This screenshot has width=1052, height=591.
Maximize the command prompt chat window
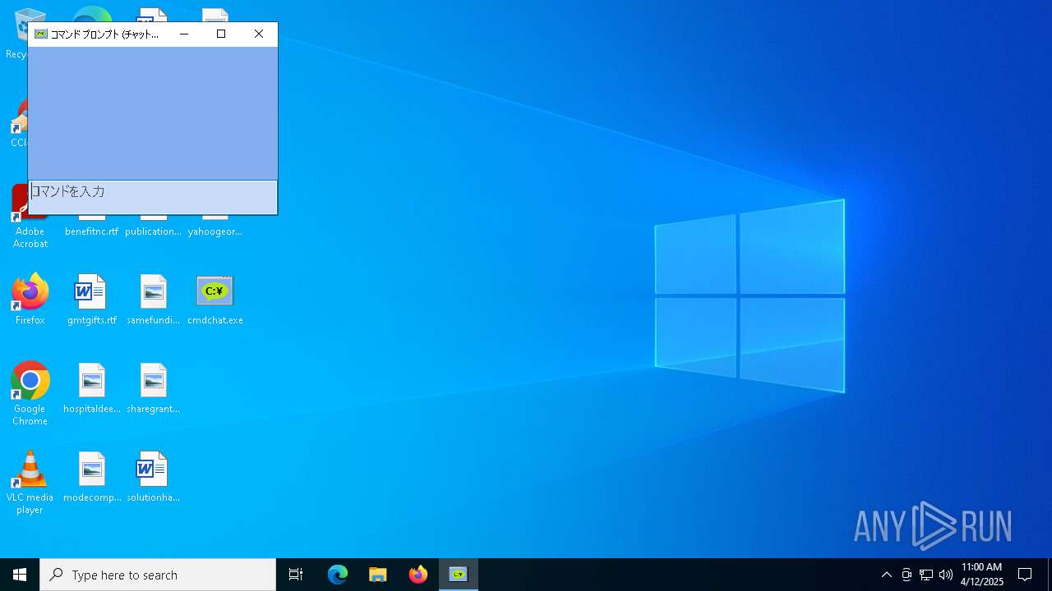pyautogui.click(x=221, y=34)
